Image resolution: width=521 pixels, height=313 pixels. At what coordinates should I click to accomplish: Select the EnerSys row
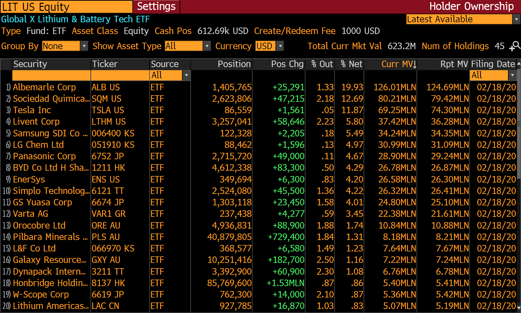tap(258, 179)
